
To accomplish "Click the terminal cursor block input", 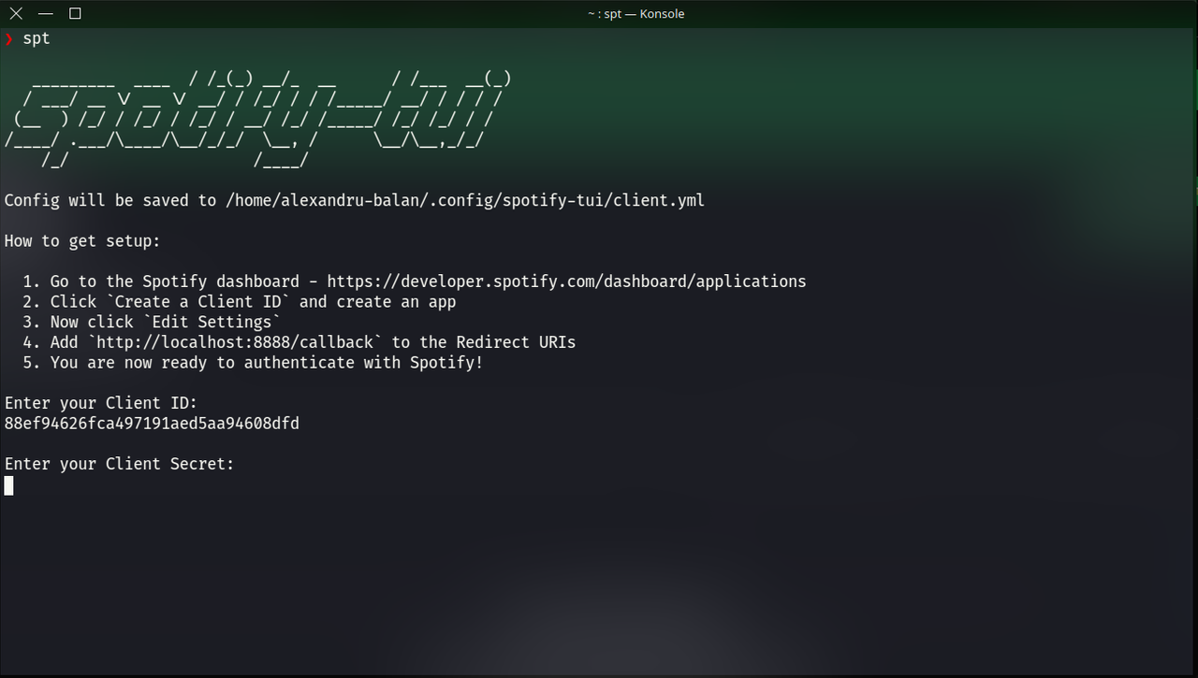I will 8,485.
